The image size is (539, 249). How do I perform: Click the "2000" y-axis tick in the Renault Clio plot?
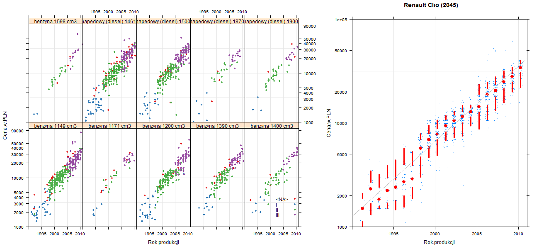(x=342, y=195)
